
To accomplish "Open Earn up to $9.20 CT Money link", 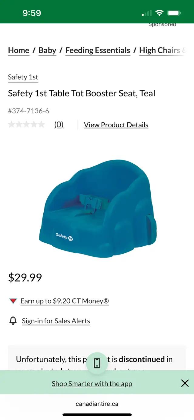I will 65,301.
